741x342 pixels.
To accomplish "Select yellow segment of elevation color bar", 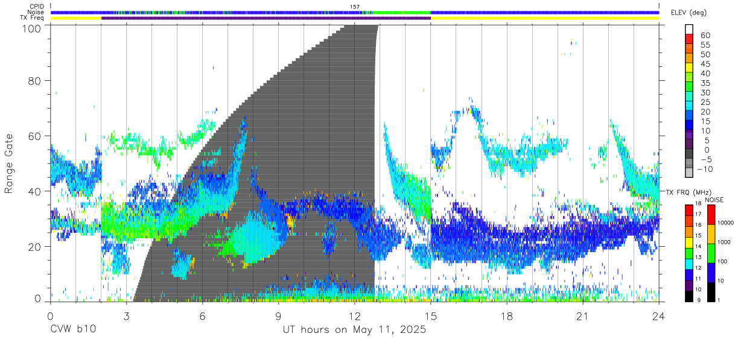I will point(689,68).
